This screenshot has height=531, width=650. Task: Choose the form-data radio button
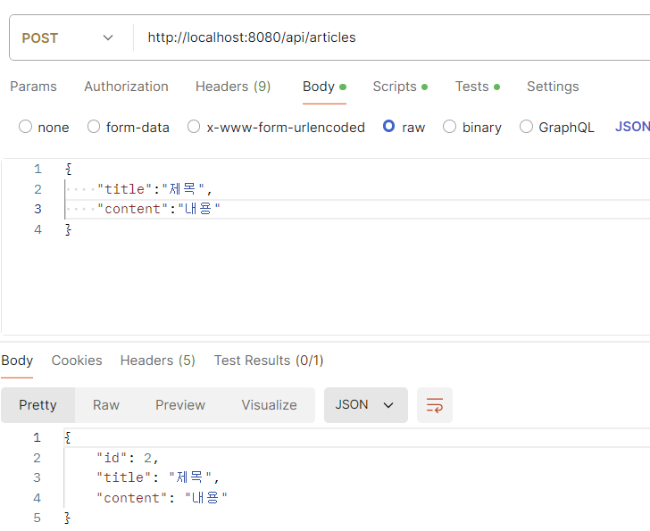(94, 127)
